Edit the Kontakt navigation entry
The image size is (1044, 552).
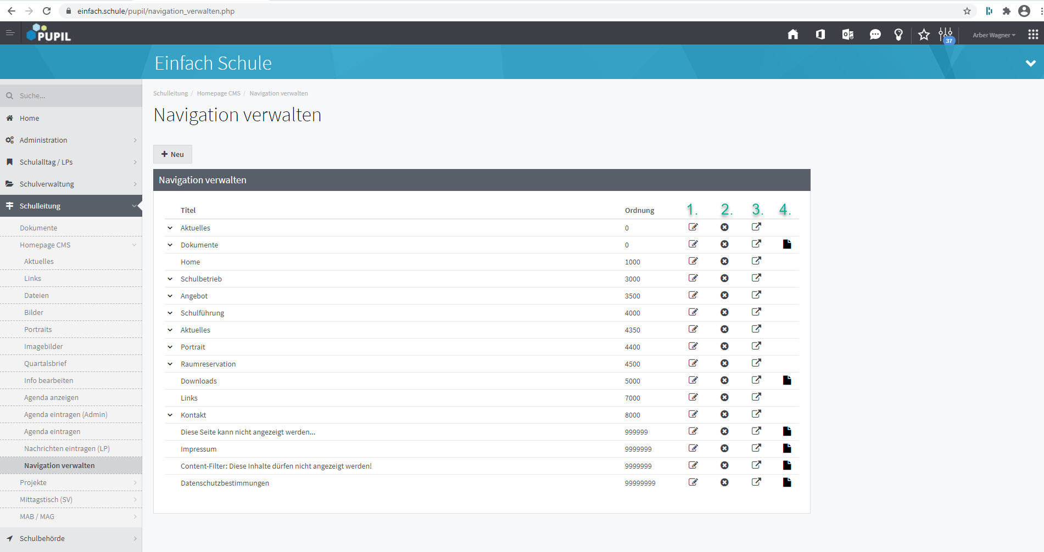click(693, 414)
